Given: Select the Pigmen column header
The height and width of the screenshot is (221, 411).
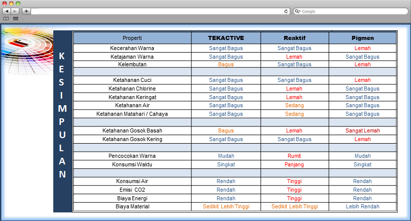Looking at the screenshot, I should pos(363,38).
